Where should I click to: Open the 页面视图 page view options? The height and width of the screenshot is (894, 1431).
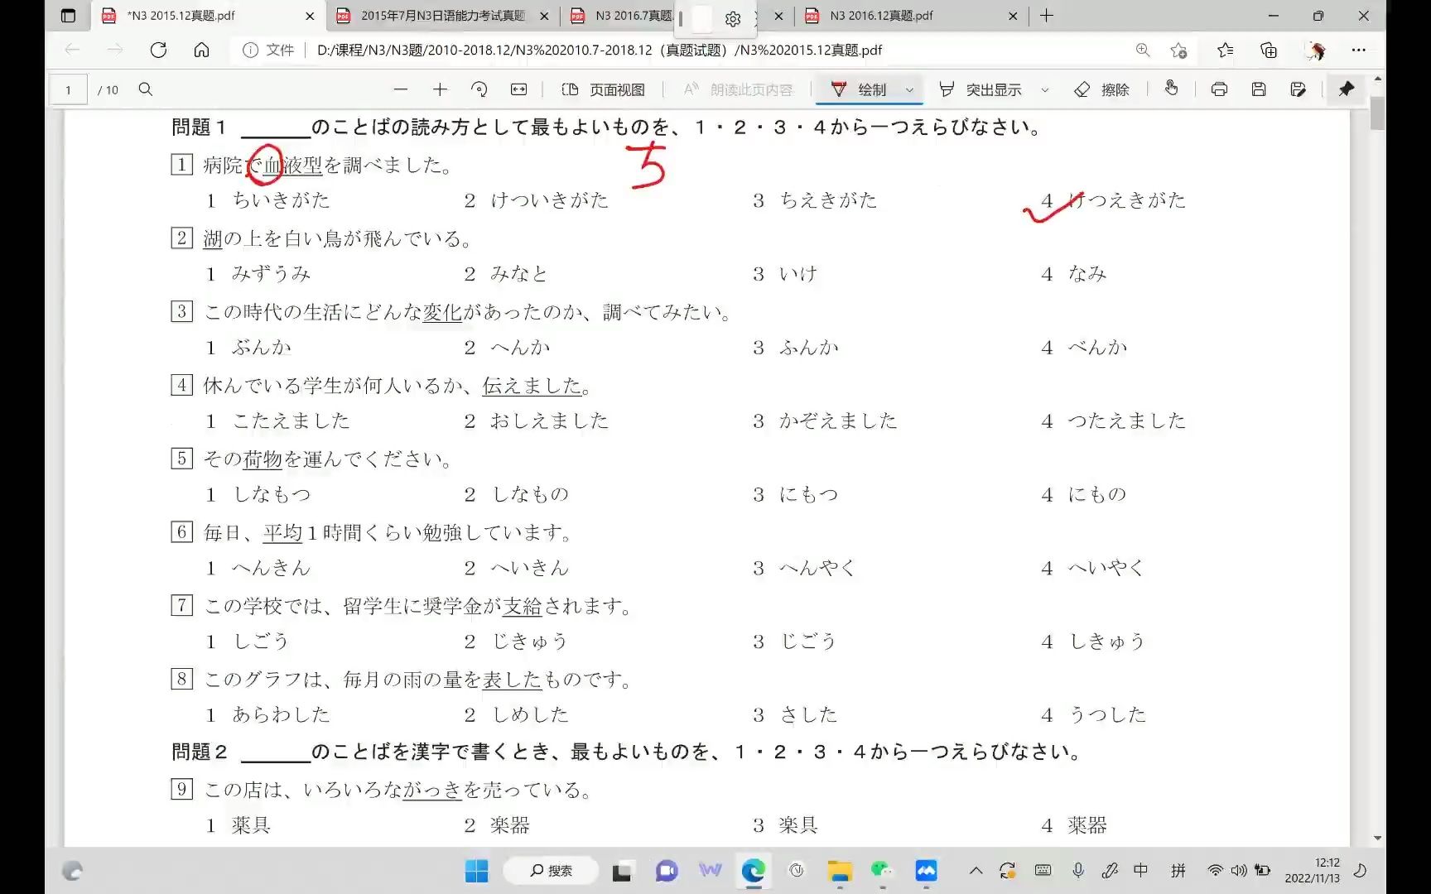click(x=604, y=89)
